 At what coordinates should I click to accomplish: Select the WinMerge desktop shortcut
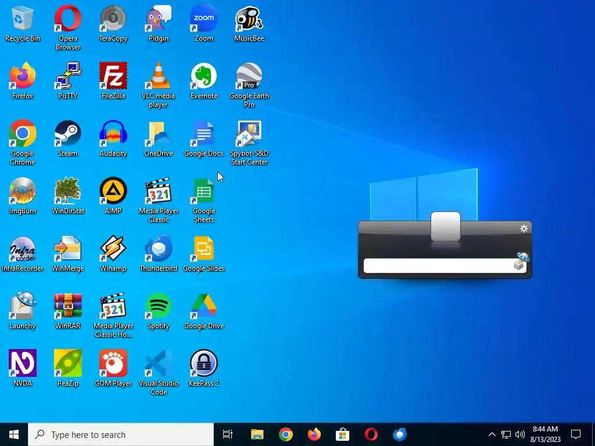(x=67, y=254)
